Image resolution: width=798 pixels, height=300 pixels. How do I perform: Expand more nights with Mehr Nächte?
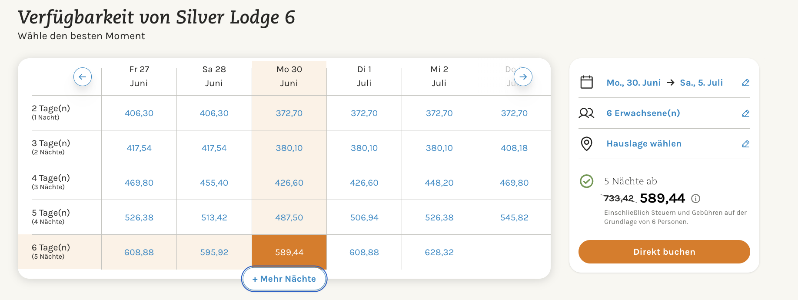coord(284,279)
